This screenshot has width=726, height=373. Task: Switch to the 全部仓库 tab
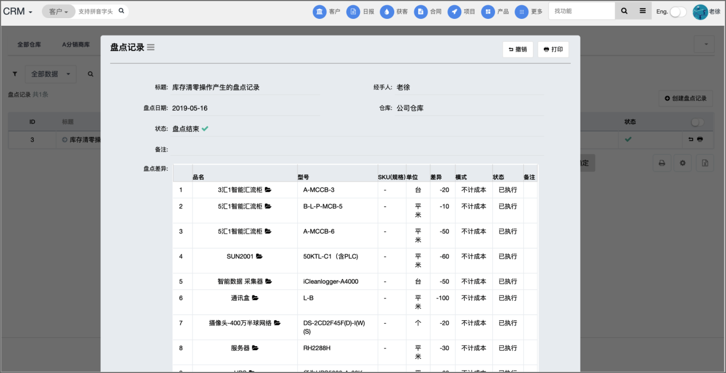(29, 44)
